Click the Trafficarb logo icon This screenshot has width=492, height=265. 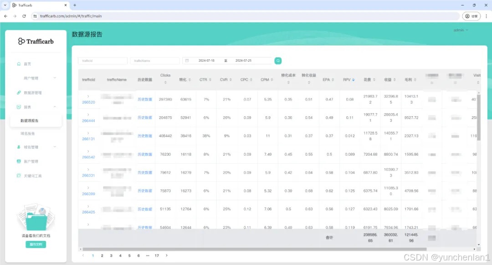coord(21,41)
